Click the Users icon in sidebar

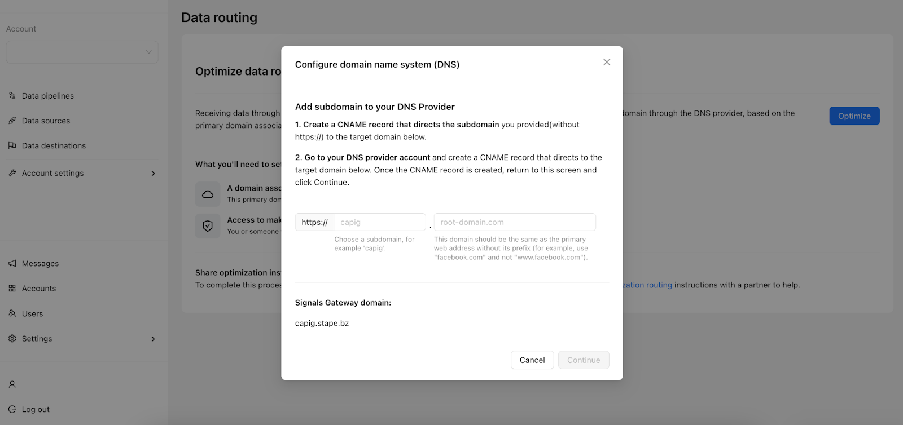click(12, 313)
